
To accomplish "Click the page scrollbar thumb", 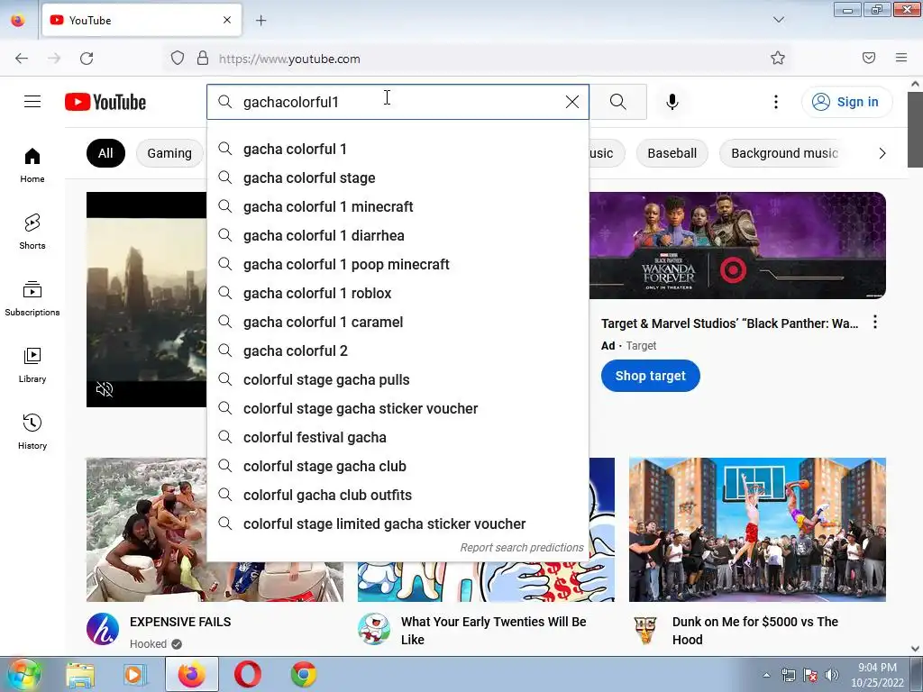I will (915, 130).
